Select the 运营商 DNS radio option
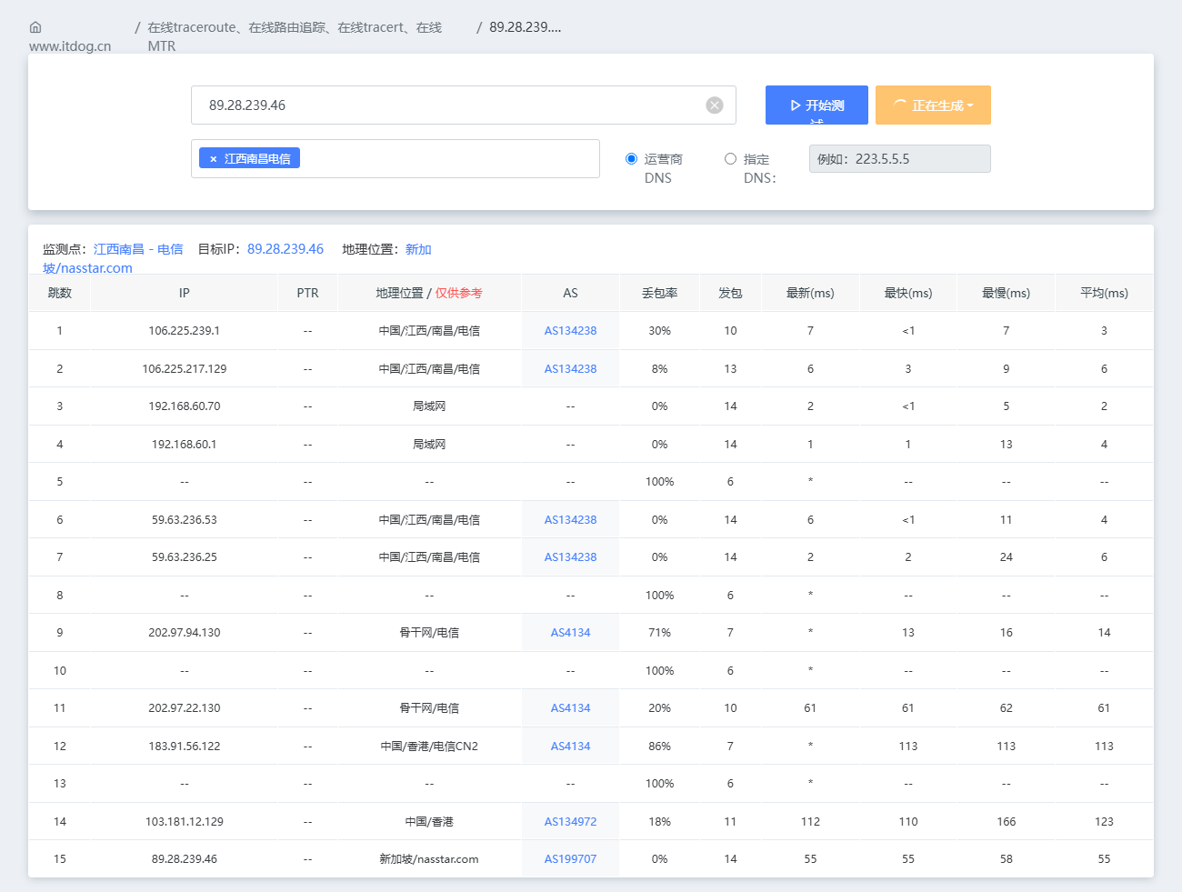The width and height of the screenshot is (1182, 892). coord(631,159)
